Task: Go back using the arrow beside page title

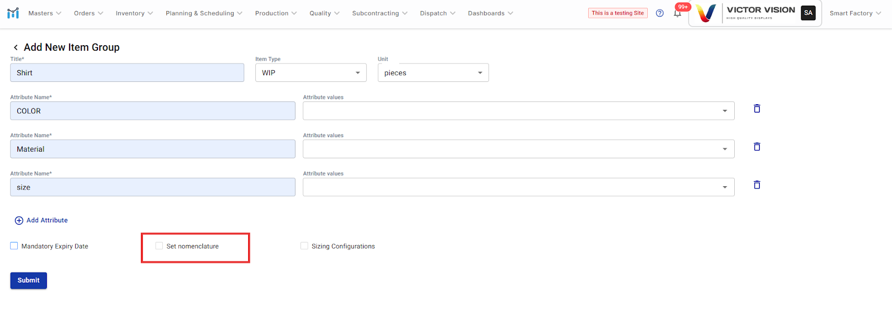Action: 16,47
